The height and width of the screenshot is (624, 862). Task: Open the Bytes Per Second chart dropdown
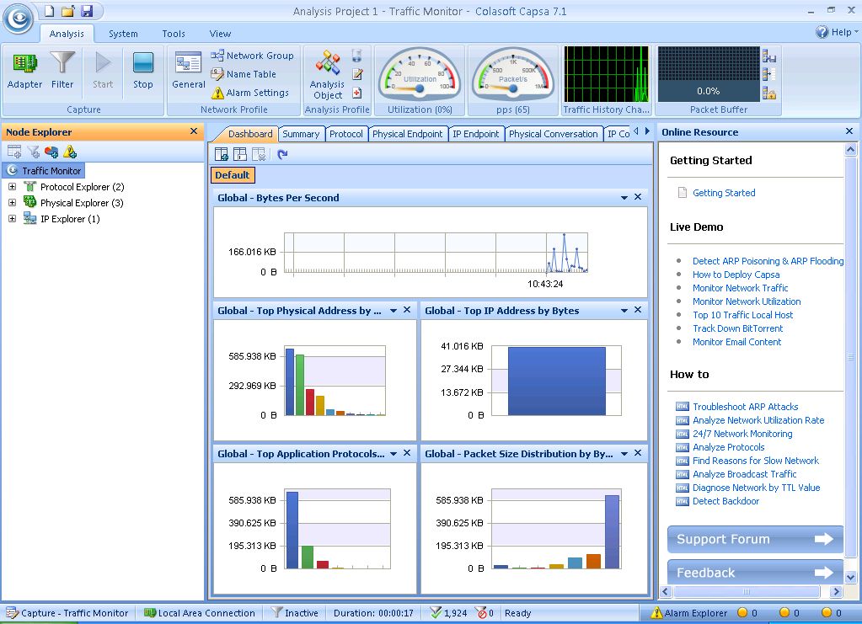624,197
